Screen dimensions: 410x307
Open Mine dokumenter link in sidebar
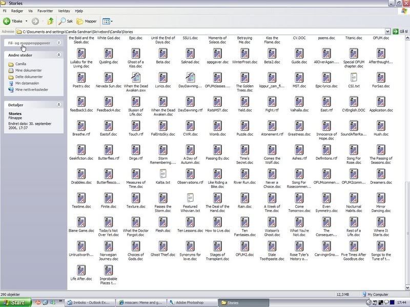(x=28, y=70)
